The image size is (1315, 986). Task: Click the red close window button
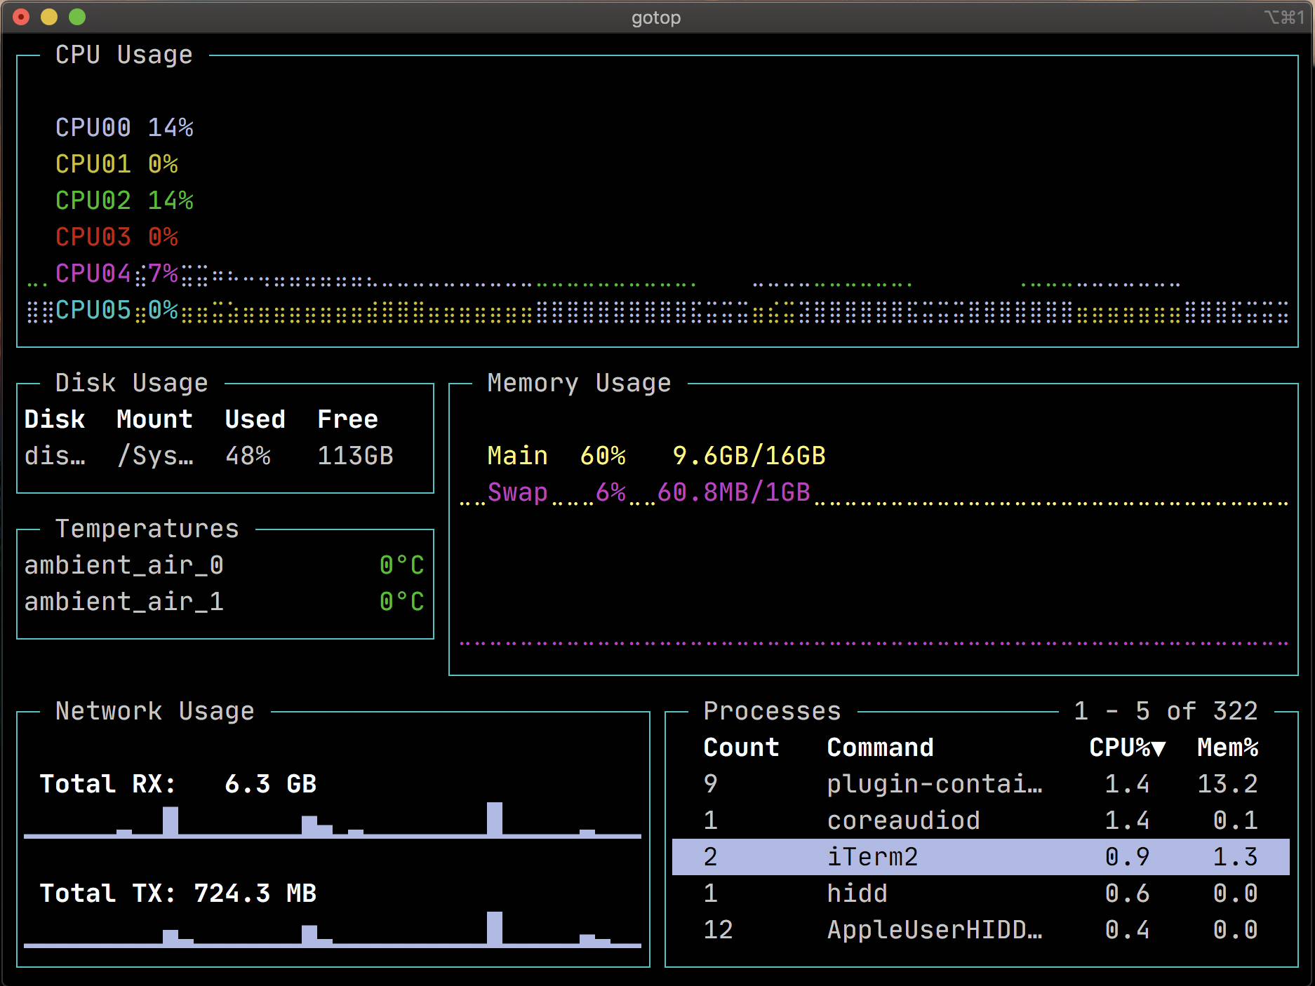click(x=21, y=17)
